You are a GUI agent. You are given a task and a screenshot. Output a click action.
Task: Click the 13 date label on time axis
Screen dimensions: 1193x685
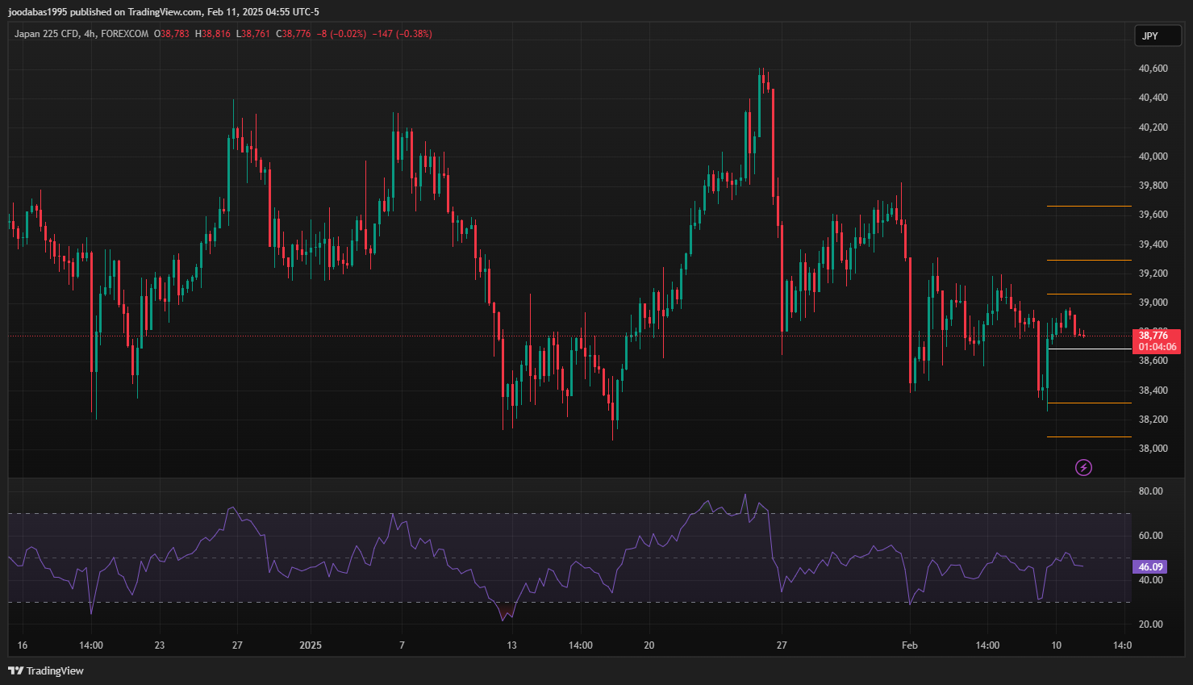(511, 645)
